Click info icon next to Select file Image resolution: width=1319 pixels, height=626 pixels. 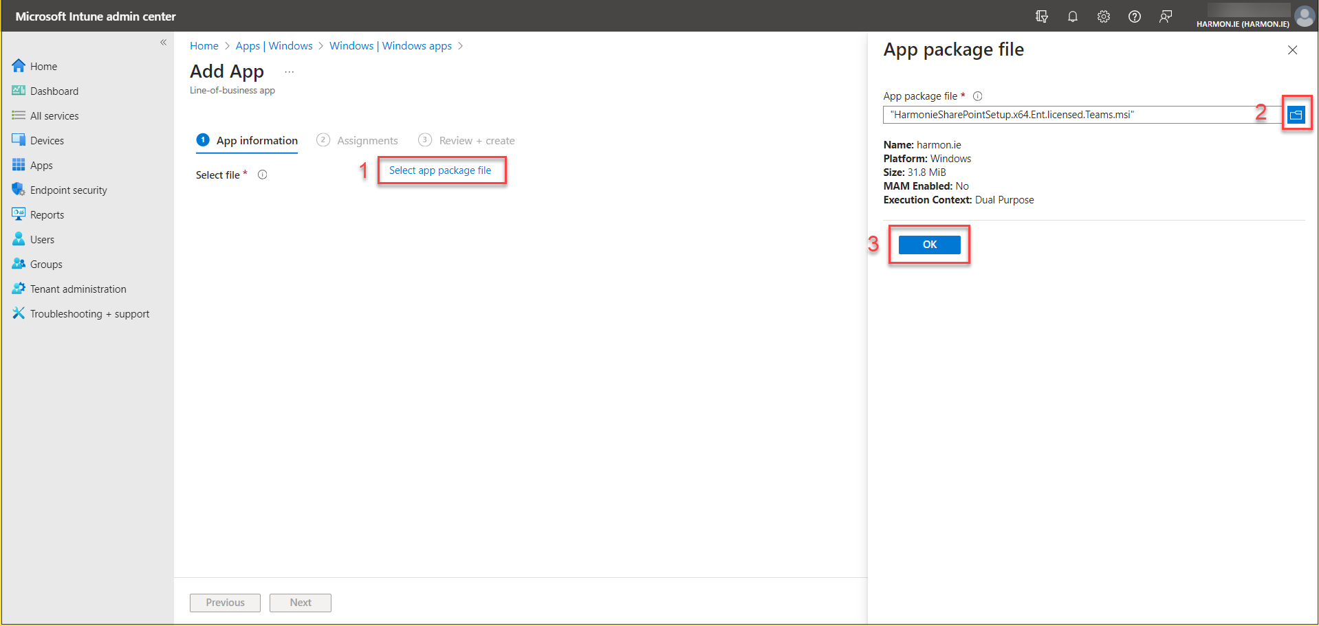click(x=262, y=175)
